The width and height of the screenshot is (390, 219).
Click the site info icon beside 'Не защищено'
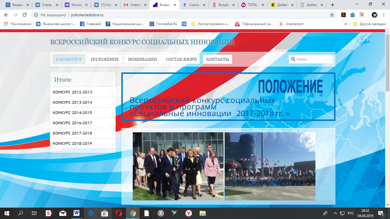(x=36, y=15)
